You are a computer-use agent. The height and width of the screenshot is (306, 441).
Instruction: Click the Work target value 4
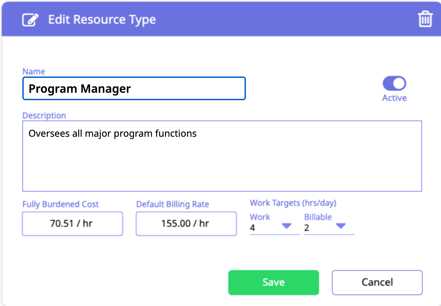tap(253, 228)
